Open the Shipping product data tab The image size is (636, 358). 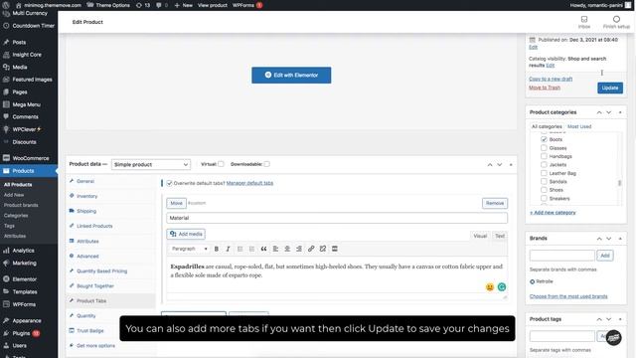pyautogui.click(x=86, y=211)
